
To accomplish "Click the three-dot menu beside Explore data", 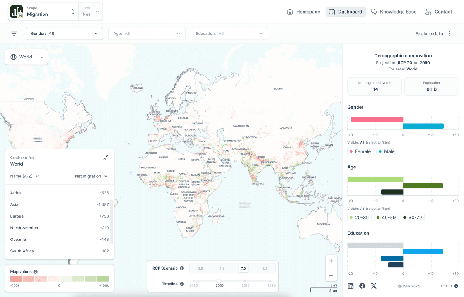I will click(449, 34).
